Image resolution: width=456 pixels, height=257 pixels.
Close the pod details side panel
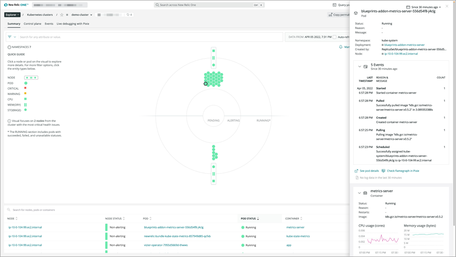tap(447, 6)
